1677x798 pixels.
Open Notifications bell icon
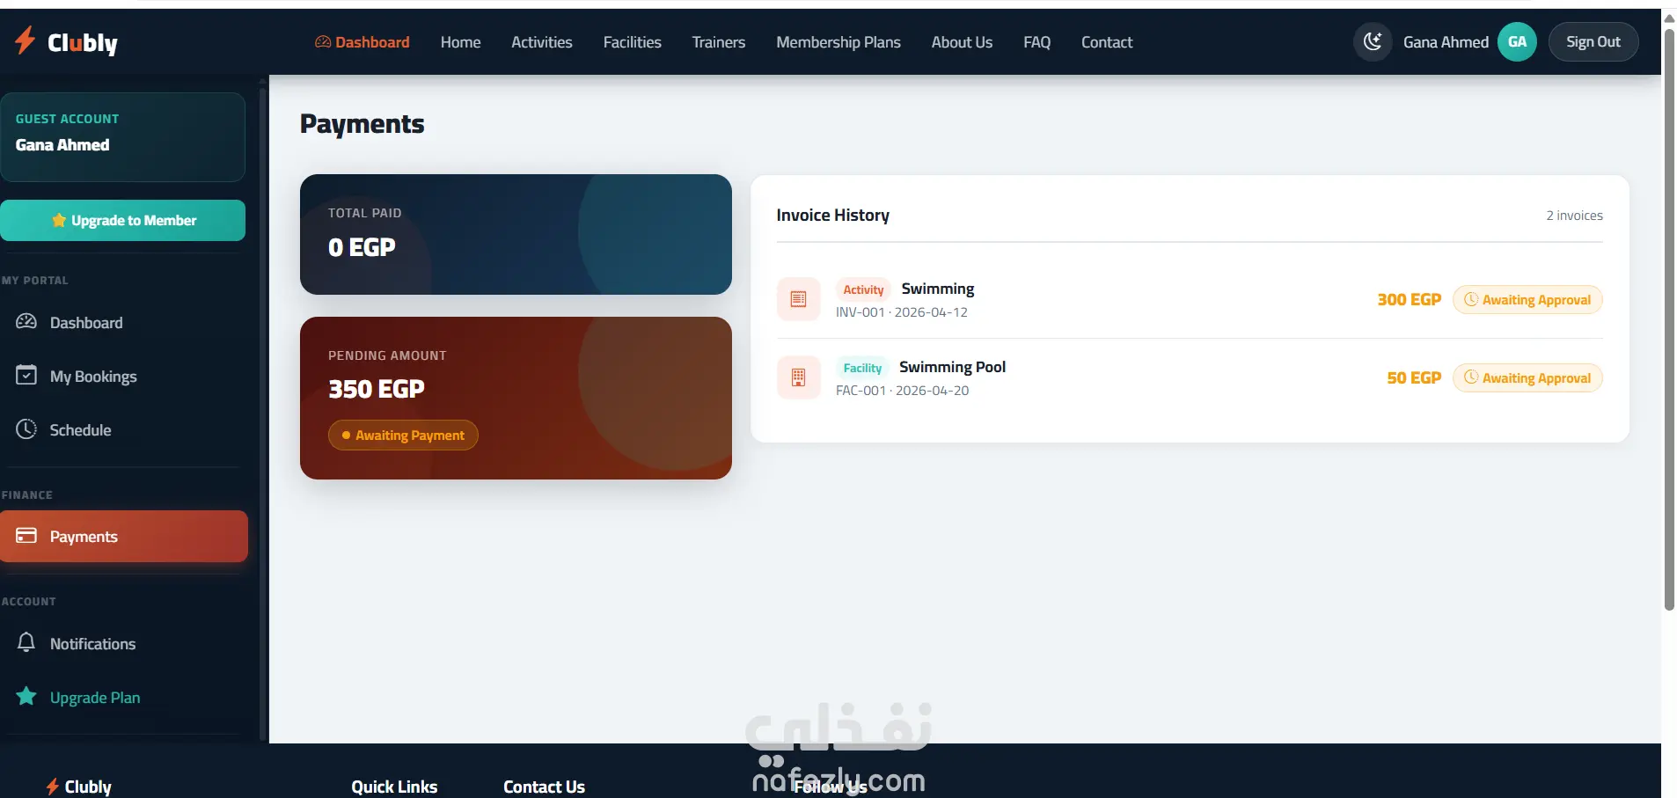click(26, 643)
